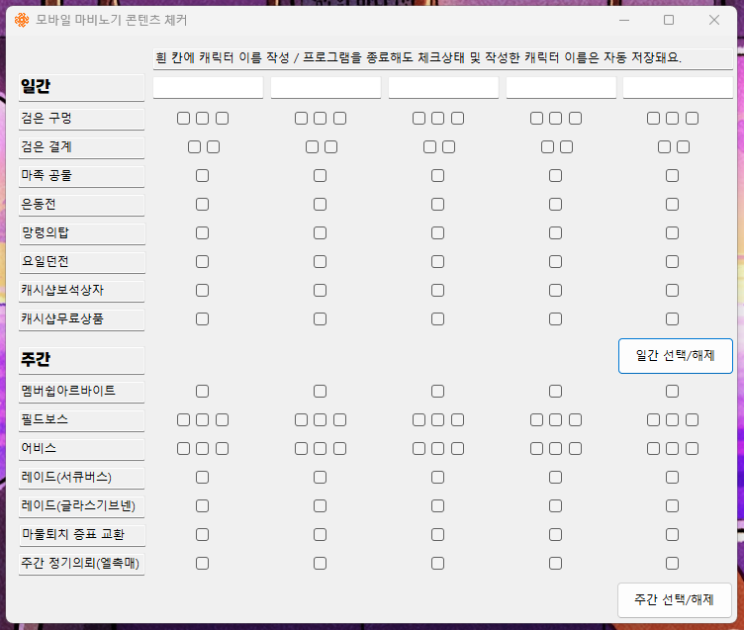Select the third character name field
The width and height of the screenshot is (744, 630).
[443, 88]
